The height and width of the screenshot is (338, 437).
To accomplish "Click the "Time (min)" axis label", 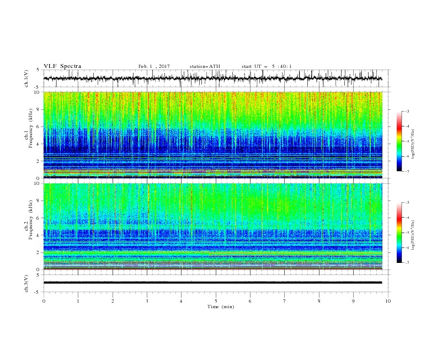I will [x=221, y=307].
